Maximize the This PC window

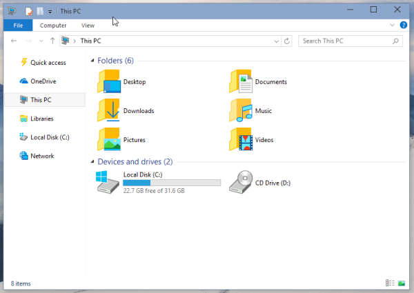[x=373, y=10]
